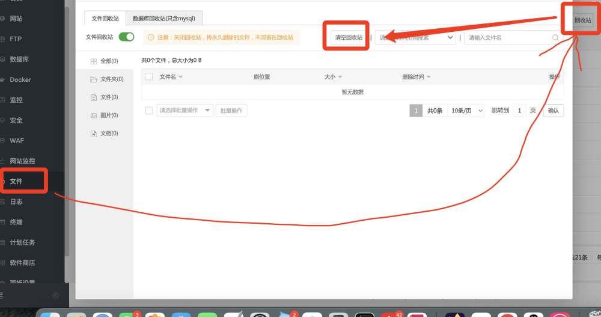Select the 全部(0) category
Viewport: 601px width, 317px height.
[x=105, y=61]
